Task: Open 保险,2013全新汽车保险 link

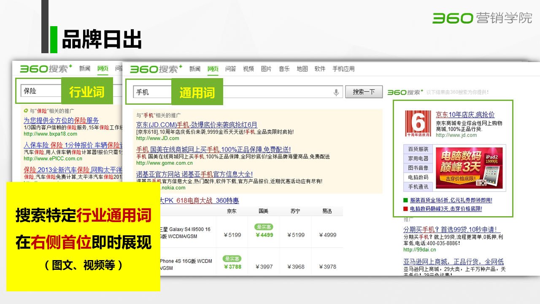Action: click(x=73, y=170)
